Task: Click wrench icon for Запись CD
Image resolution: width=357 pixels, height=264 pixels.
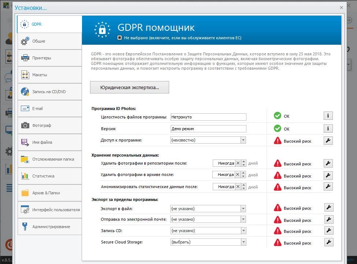Action: (329, 231)
